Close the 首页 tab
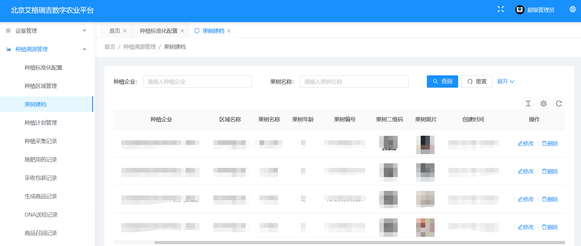This screenshot has height=246, width=581. (125, 31)
